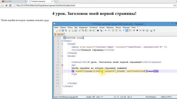Click the Open file toolbar icon
Viewport: 177px width, 99px height.
click(59, 31)
